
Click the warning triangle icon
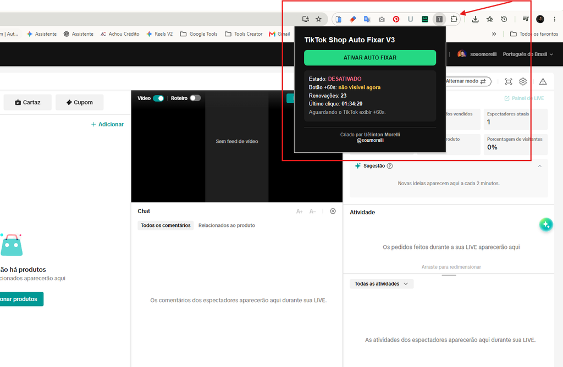(543, 81)
